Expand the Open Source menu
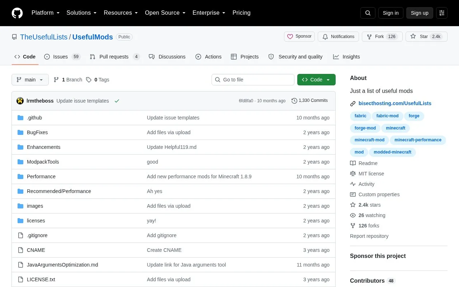This screenshot has height=287, width=459. [x=165, y=13]
